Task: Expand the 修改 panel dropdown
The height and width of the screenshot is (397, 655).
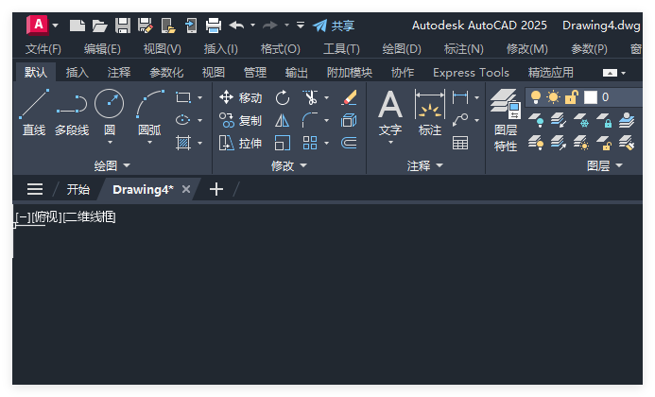Action: [x=289, y=166]
